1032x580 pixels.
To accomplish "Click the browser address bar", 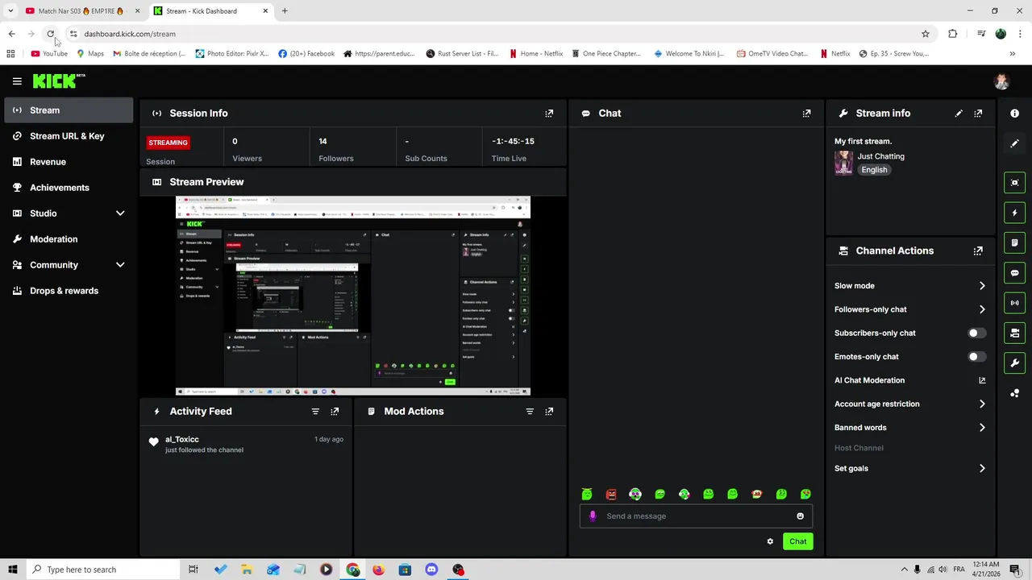I will click(500, 34).
